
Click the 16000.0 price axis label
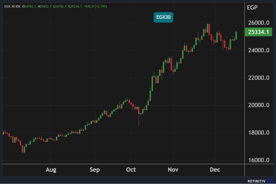258,160
